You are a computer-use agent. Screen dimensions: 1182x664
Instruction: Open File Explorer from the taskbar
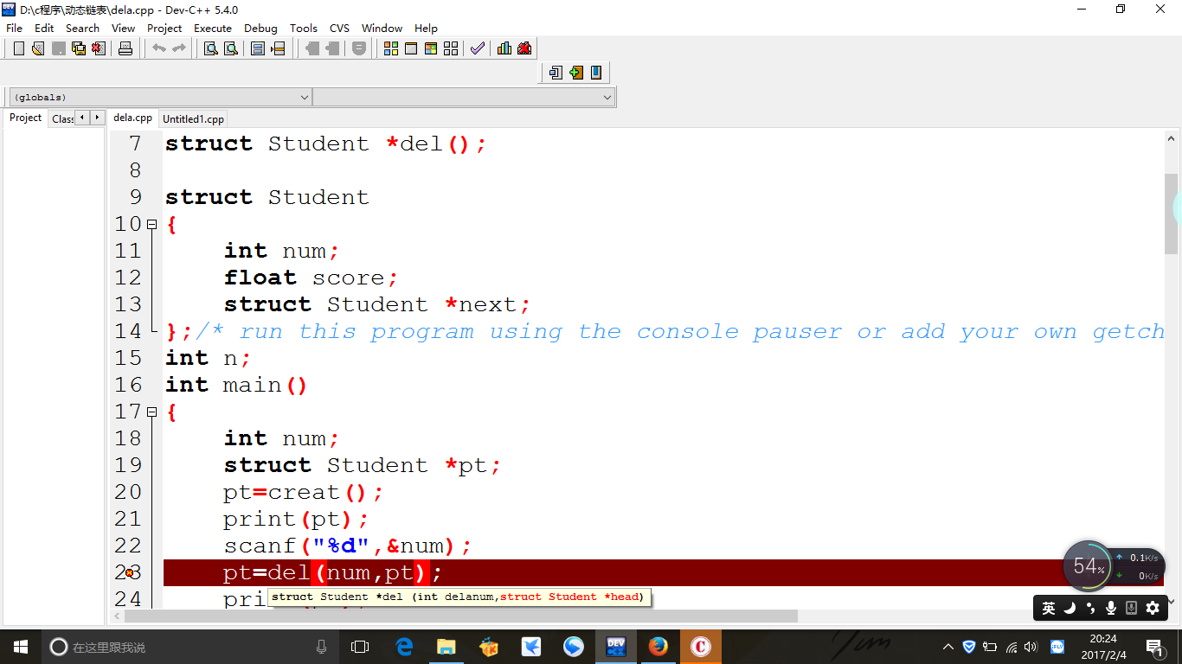pyautogui.click(x=446, y=647)
